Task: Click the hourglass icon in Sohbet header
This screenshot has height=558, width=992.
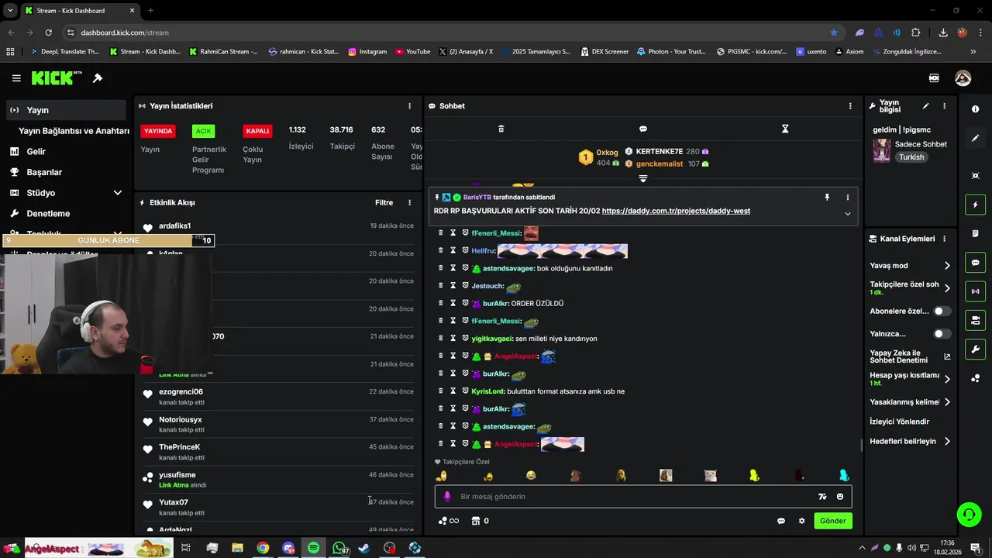Action: [785, 129]
